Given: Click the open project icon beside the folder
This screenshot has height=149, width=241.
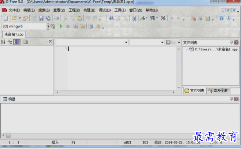Looking at the screenshot, I should coord(25,18).
